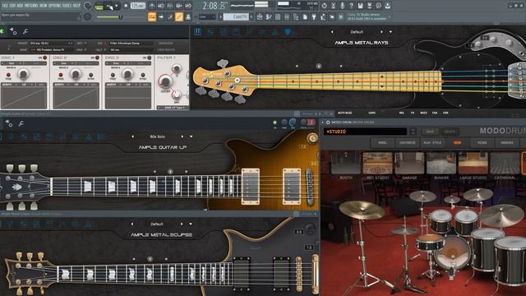Image resolution: width=526 pixels, height=296 pixels.
Task: Go to previous preset in Ample Guitar LP
Action: (132, 136)
